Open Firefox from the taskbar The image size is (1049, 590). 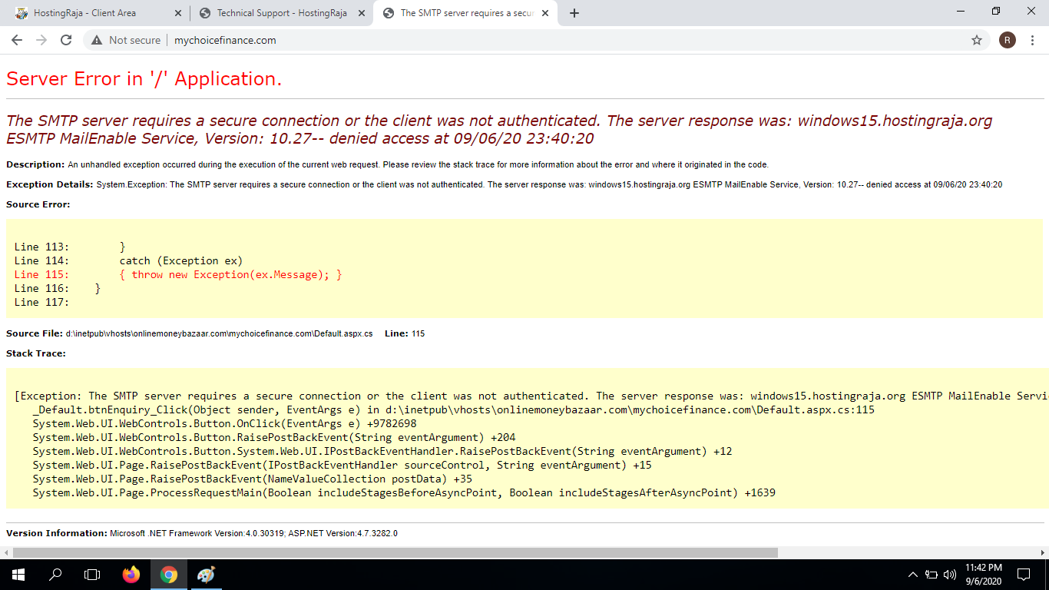(131, 575)
